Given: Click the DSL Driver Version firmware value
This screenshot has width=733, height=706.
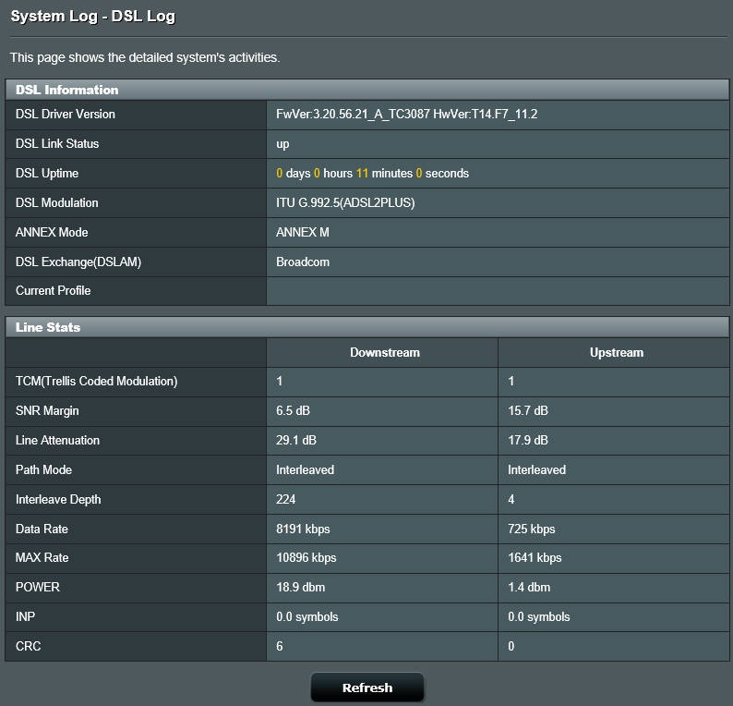Looking at the screenshot, I should [x=406, y=115].
